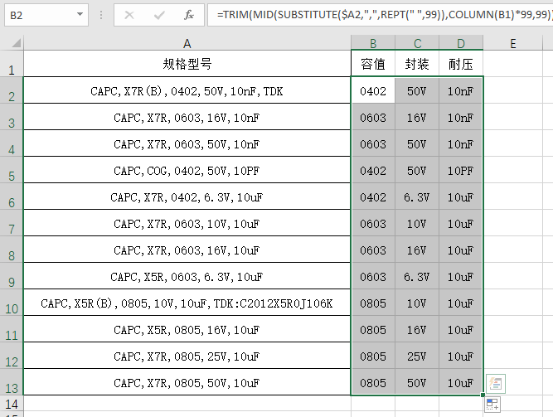This screenshot has height=417, width=553.
Task: Select the header cell 耐压
Action: click(x=461, y=64)
